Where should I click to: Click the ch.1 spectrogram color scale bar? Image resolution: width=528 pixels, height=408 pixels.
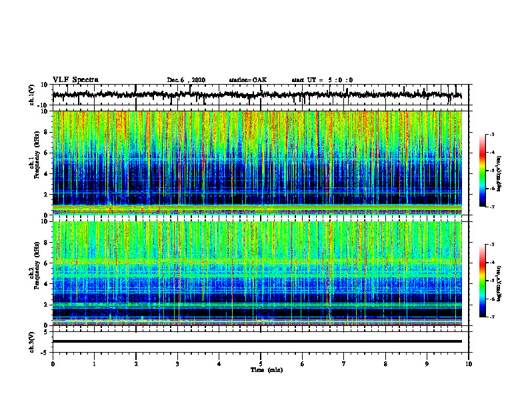click(483, 171)
